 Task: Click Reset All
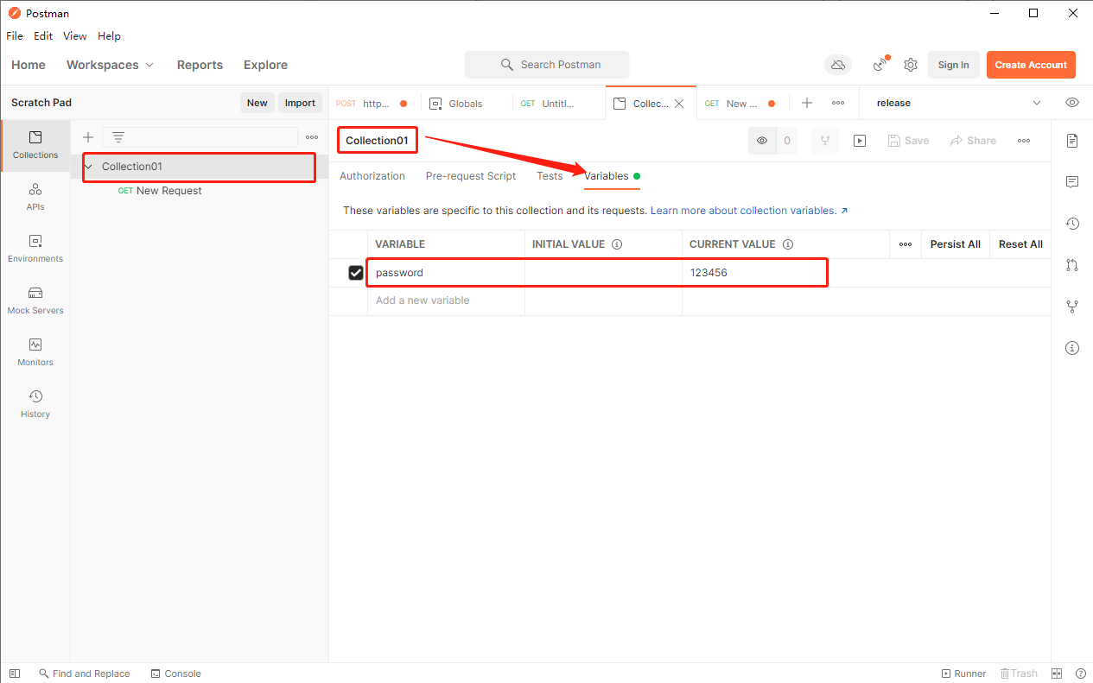1020,244
